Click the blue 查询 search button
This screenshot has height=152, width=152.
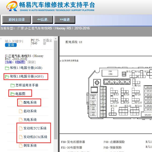(11, 45)
